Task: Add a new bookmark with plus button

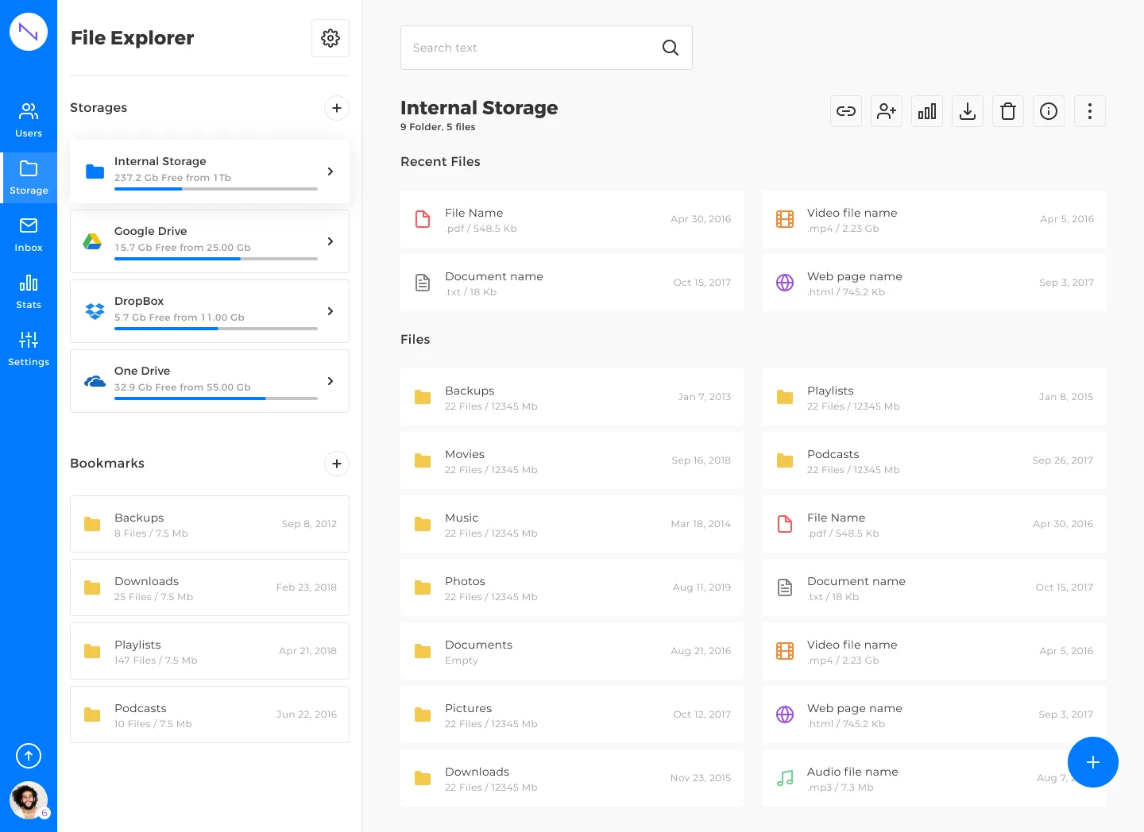Action: [x=337, y=464]
